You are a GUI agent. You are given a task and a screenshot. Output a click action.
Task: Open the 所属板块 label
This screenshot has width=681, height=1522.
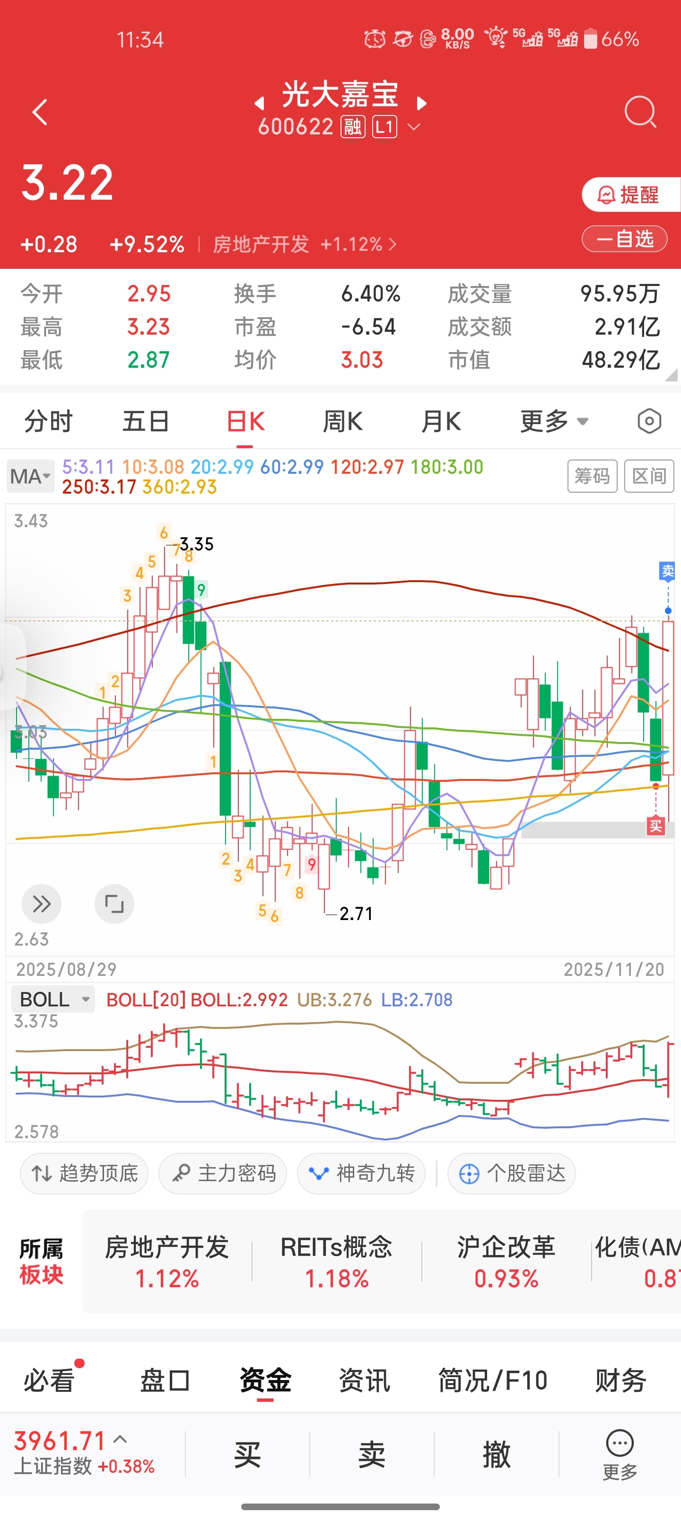pos(41,1263)
